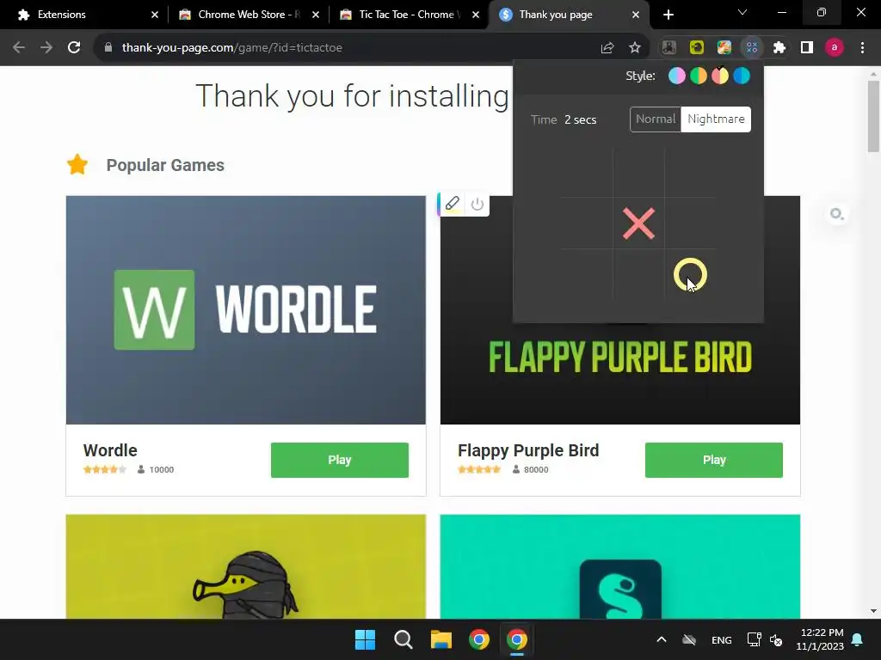This screenshot has height=660, width=881.
Task: Open Windows taskbar search
Action: click(403, 639)
